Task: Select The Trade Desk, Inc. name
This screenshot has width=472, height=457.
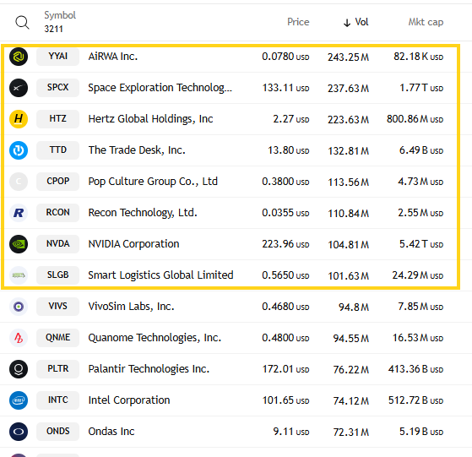Action: click(137, 150)
